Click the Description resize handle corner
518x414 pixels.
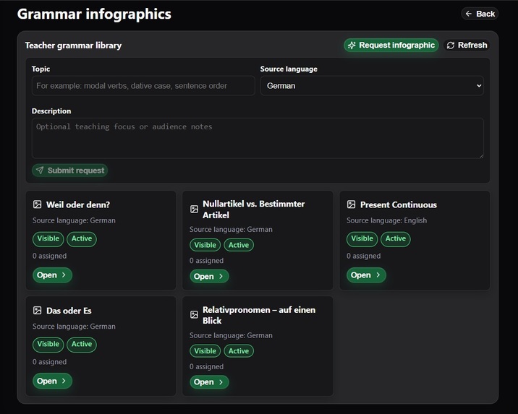[481, 156]
